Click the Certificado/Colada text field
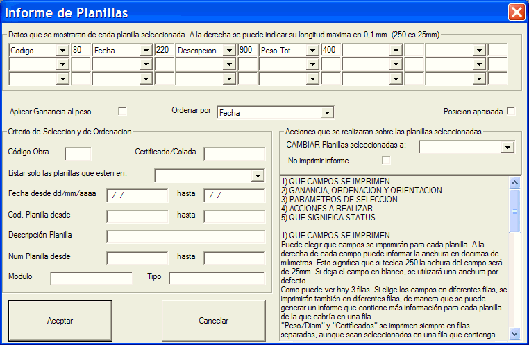This screenshot has height=345, width=529. (x=234, y=154)
